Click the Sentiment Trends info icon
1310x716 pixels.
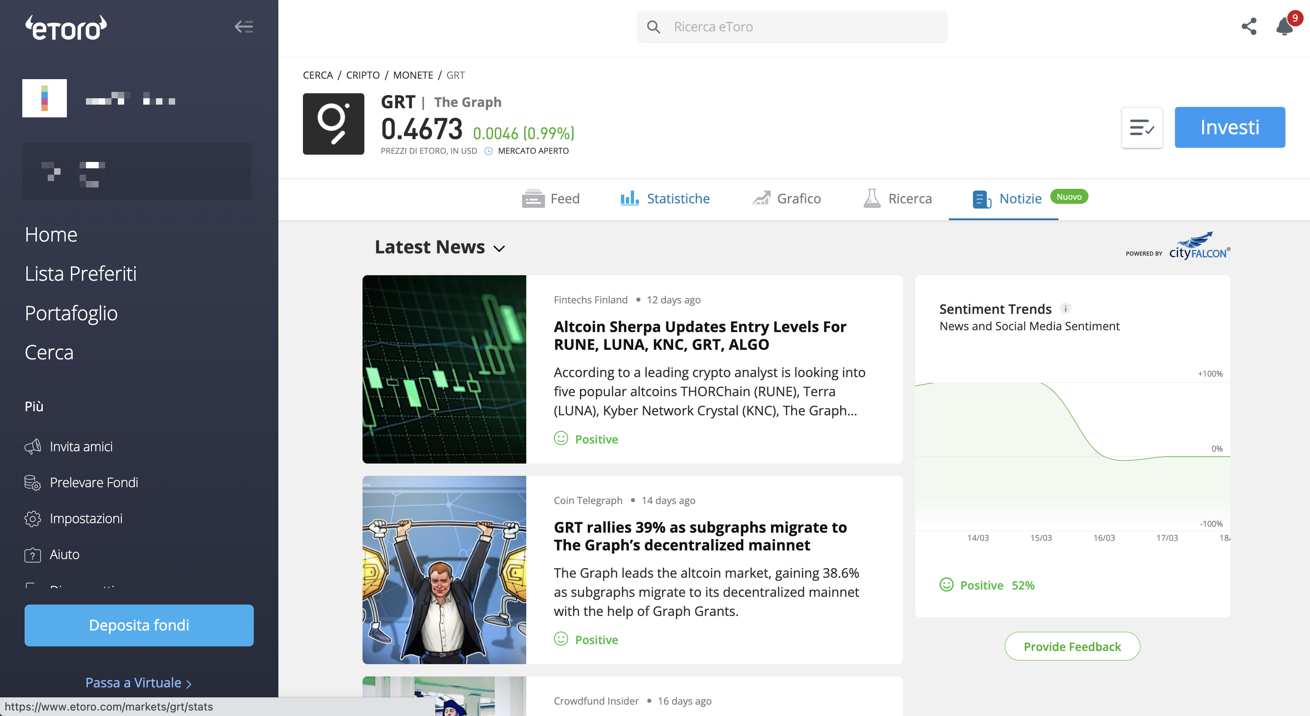[x=1065, y=309]
